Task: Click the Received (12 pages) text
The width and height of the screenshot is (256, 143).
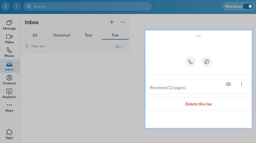Action: [168, 88]
